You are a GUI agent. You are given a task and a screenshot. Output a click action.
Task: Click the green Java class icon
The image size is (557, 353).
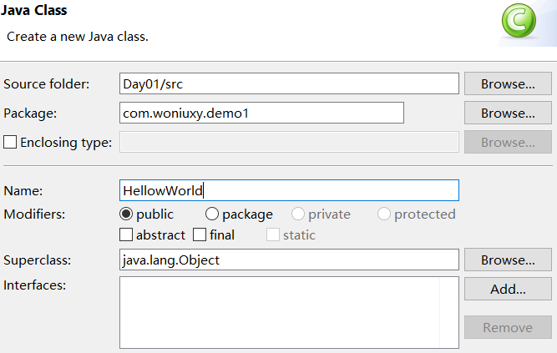coord(522,23)
